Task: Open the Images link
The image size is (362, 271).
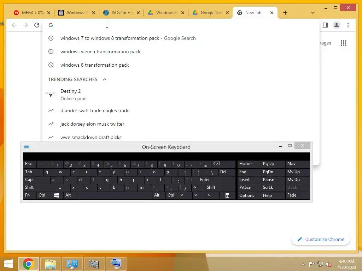Action: (326, 43)
